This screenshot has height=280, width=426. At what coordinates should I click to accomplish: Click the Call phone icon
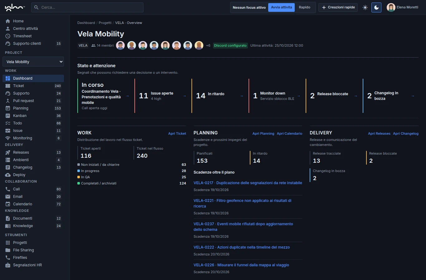pos(8,189)
